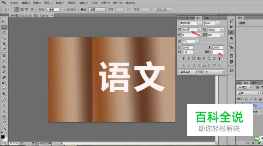Open the History panel icon in dock
Screen dimensions: 263x146
pyautogui.click(x=231, y=21)
